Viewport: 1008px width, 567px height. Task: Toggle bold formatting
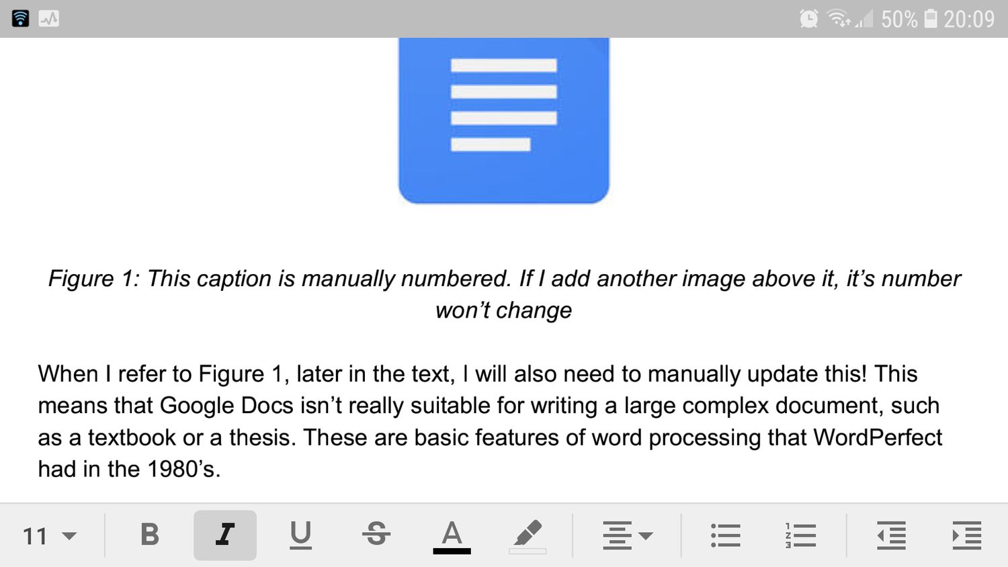tap(149, 535)
